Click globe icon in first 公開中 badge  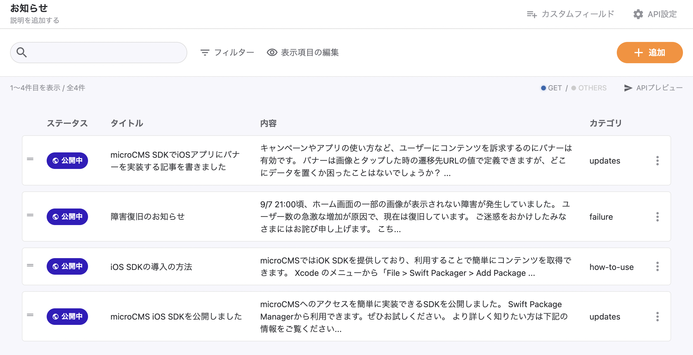click(x=56, y=161)
